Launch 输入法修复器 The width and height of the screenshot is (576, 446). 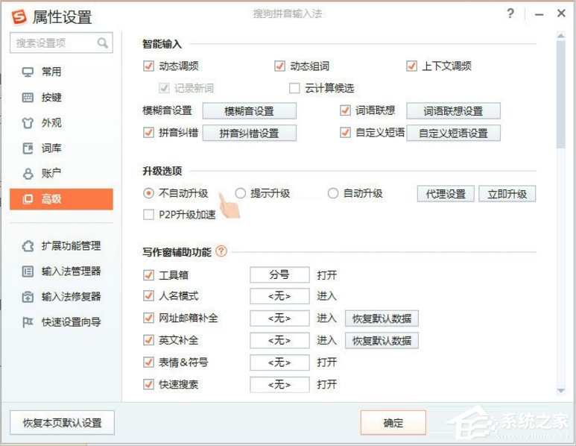coord(61,297)
